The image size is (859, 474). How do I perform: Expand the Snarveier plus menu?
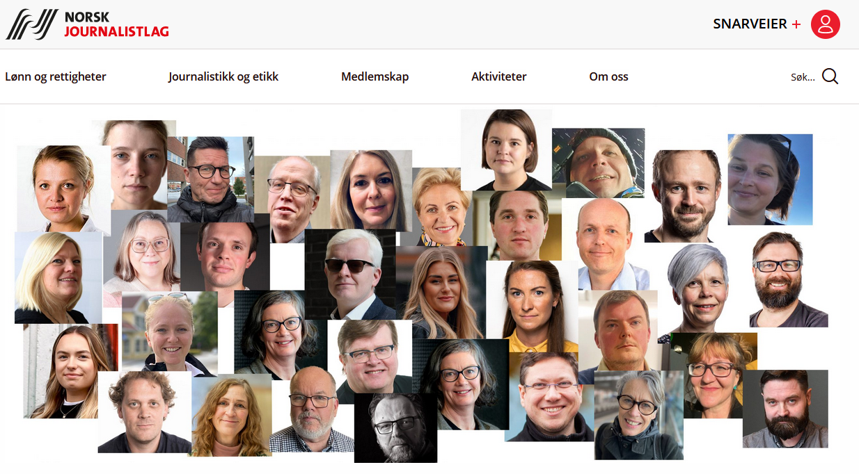[757, 24]
